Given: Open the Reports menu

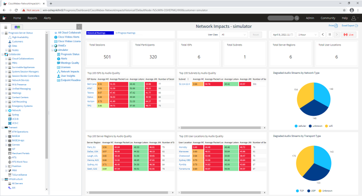Looking at the screenshot, I should 32,18.
